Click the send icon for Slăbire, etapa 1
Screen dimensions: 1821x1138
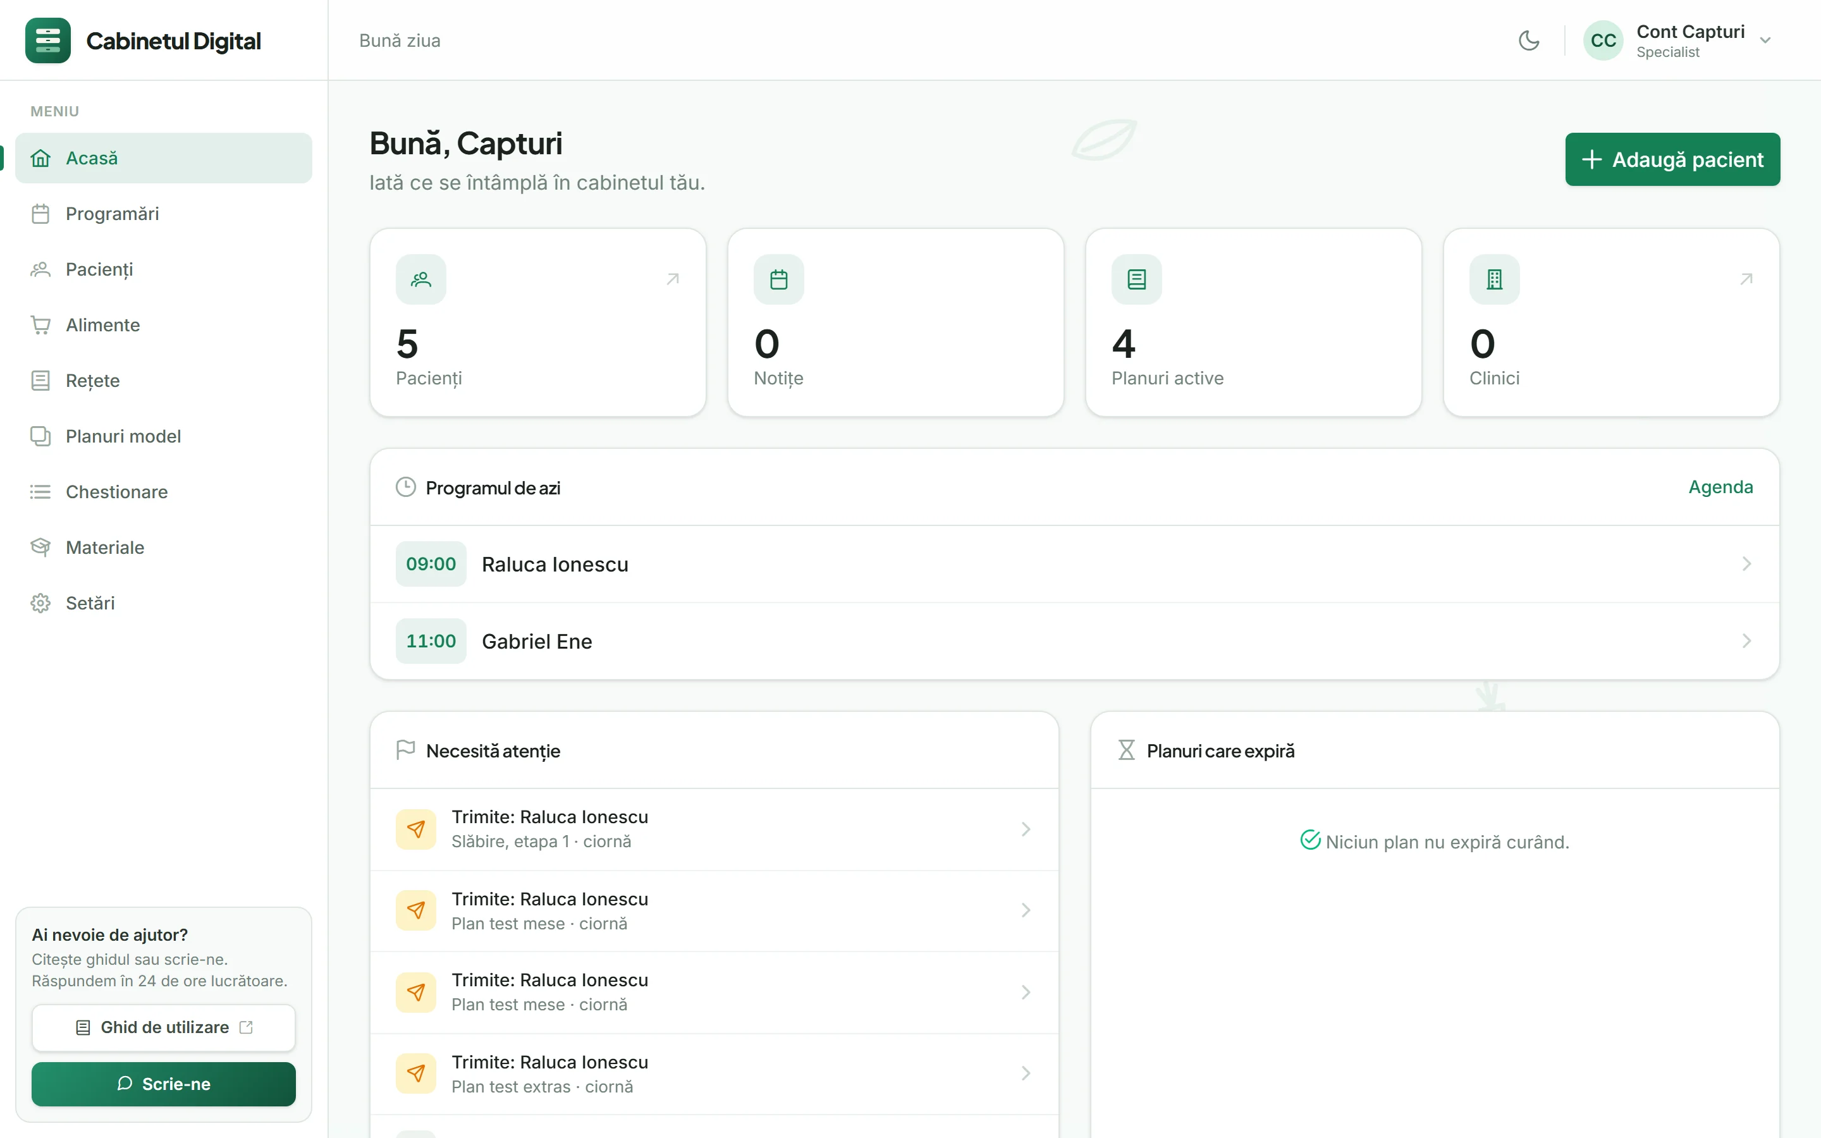tap(416, 829)
